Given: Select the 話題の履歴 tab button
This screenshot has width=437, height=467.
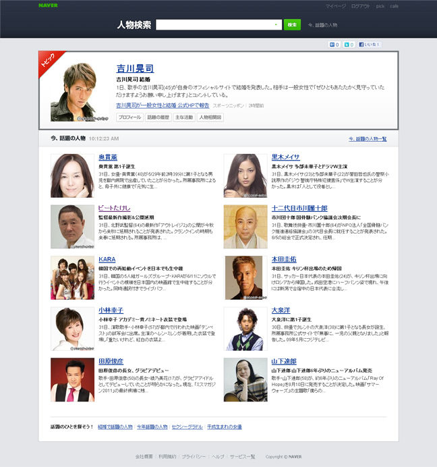Looking at the screenshot, I should click(158, 117).
